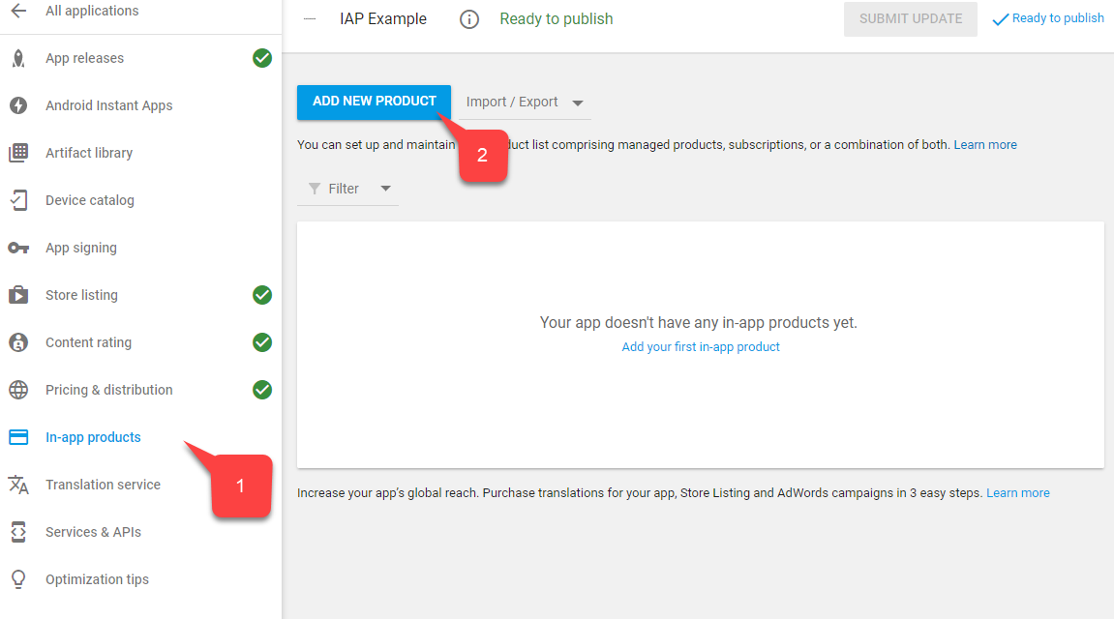Select the App signing key icon
This screenshot has width=1114, height=619.
[17, 248]
